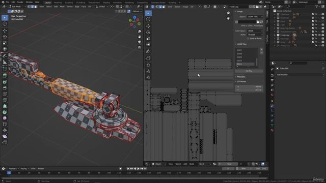Select the Loop Cut tool
Screen dimensions: 326x183
[5, 94]
